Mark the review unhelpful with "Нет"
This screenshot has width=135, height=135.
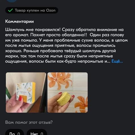point(37,132)
